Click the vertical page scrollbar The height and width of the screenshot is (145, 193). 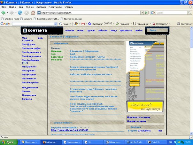click(191, 81)
